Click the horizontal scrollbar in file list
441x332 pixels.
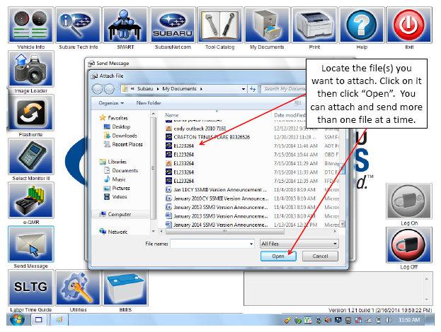pyautogui.click(x=225, y=232)
